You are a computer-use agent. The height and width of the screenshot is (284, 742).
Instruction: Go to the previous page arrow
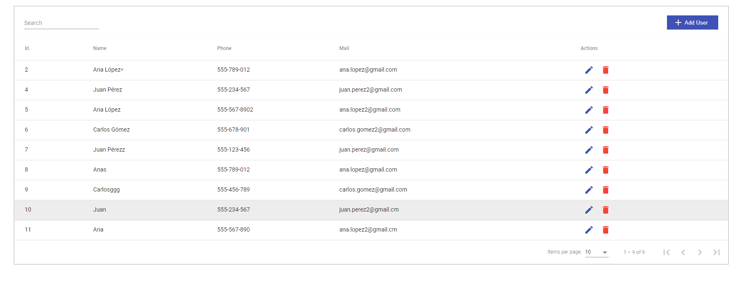683,252
